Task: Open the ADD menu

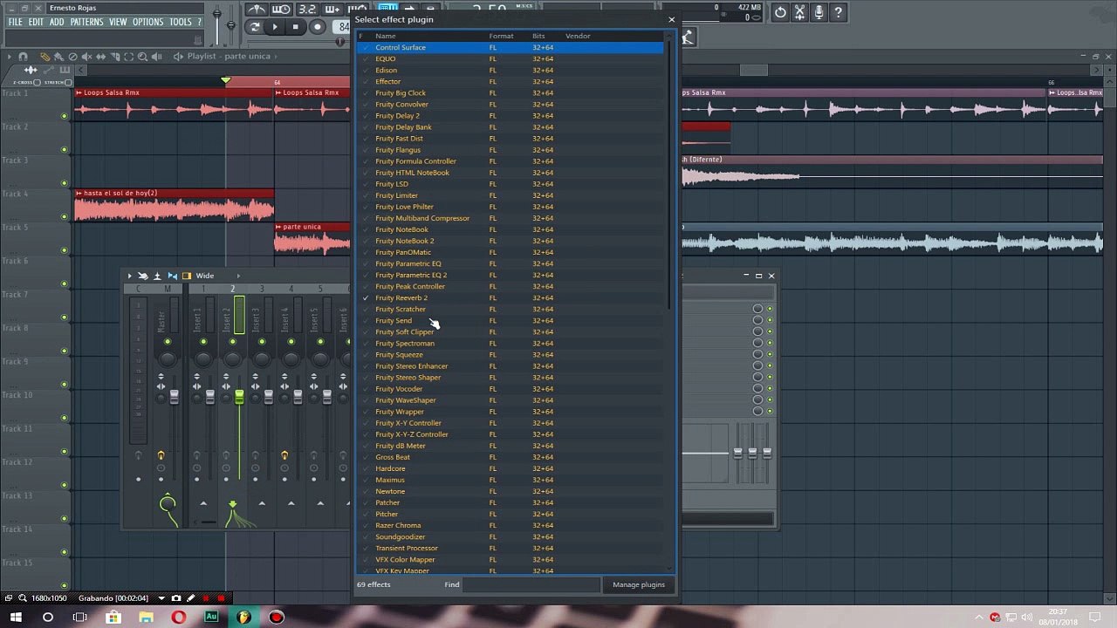Action: click(x=57, y=22)
